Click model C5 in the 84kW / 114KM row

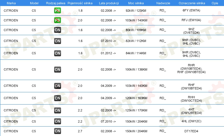(x=34, y=53)
